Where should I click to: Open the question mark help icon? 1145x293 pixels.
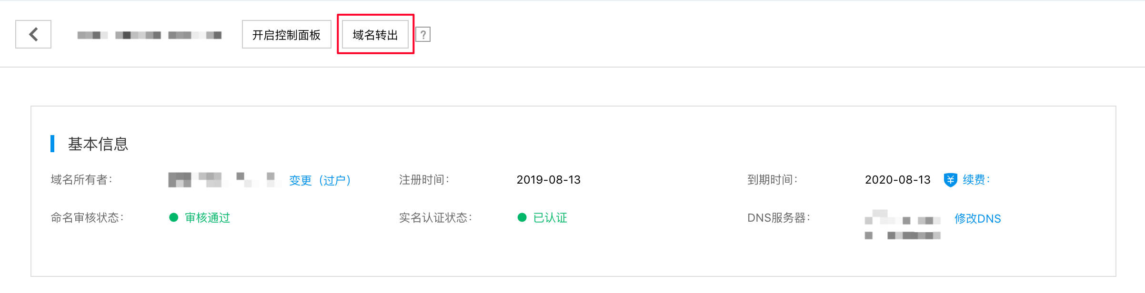(x=423, y=35)
